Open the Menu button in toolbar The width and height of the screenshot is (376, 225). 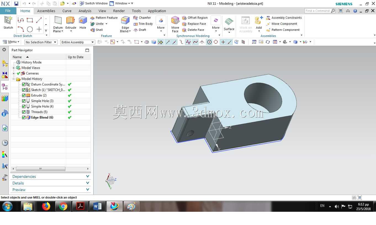pyautogui.click(x=11, y=42)
